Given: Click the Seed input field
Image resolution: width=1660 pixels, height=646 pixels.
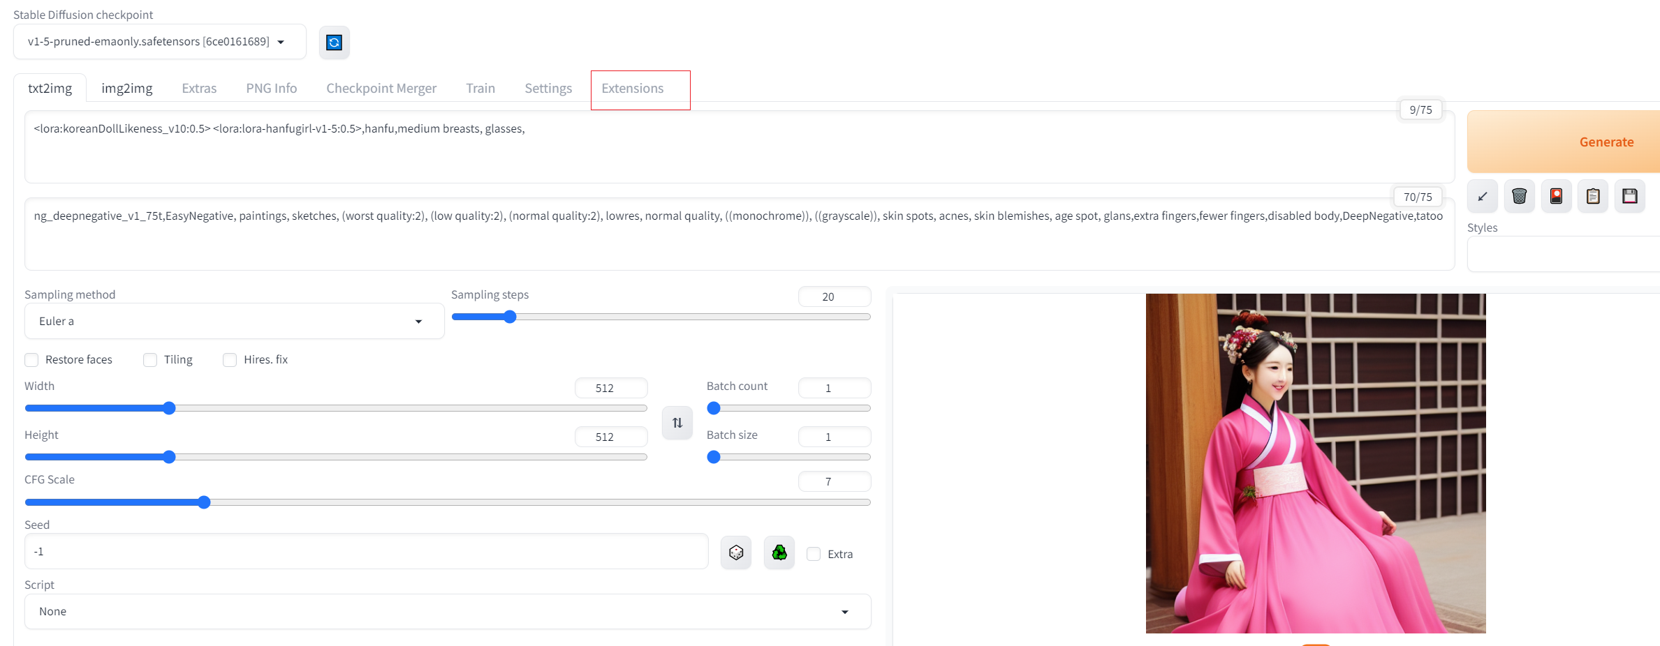Looking at the screenshot, I should click(367, 551).
